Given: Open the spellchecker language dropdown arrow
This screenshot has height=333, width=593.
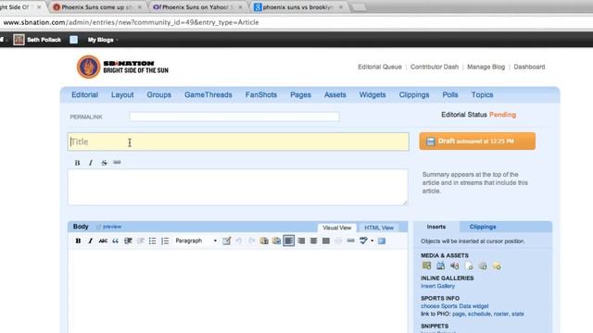Looking at the screenshot, I should tap(372, 240).
